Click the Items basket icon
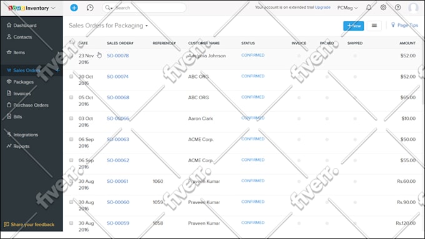This screenshot has height=239, width=425. click(x=9, y=52)
